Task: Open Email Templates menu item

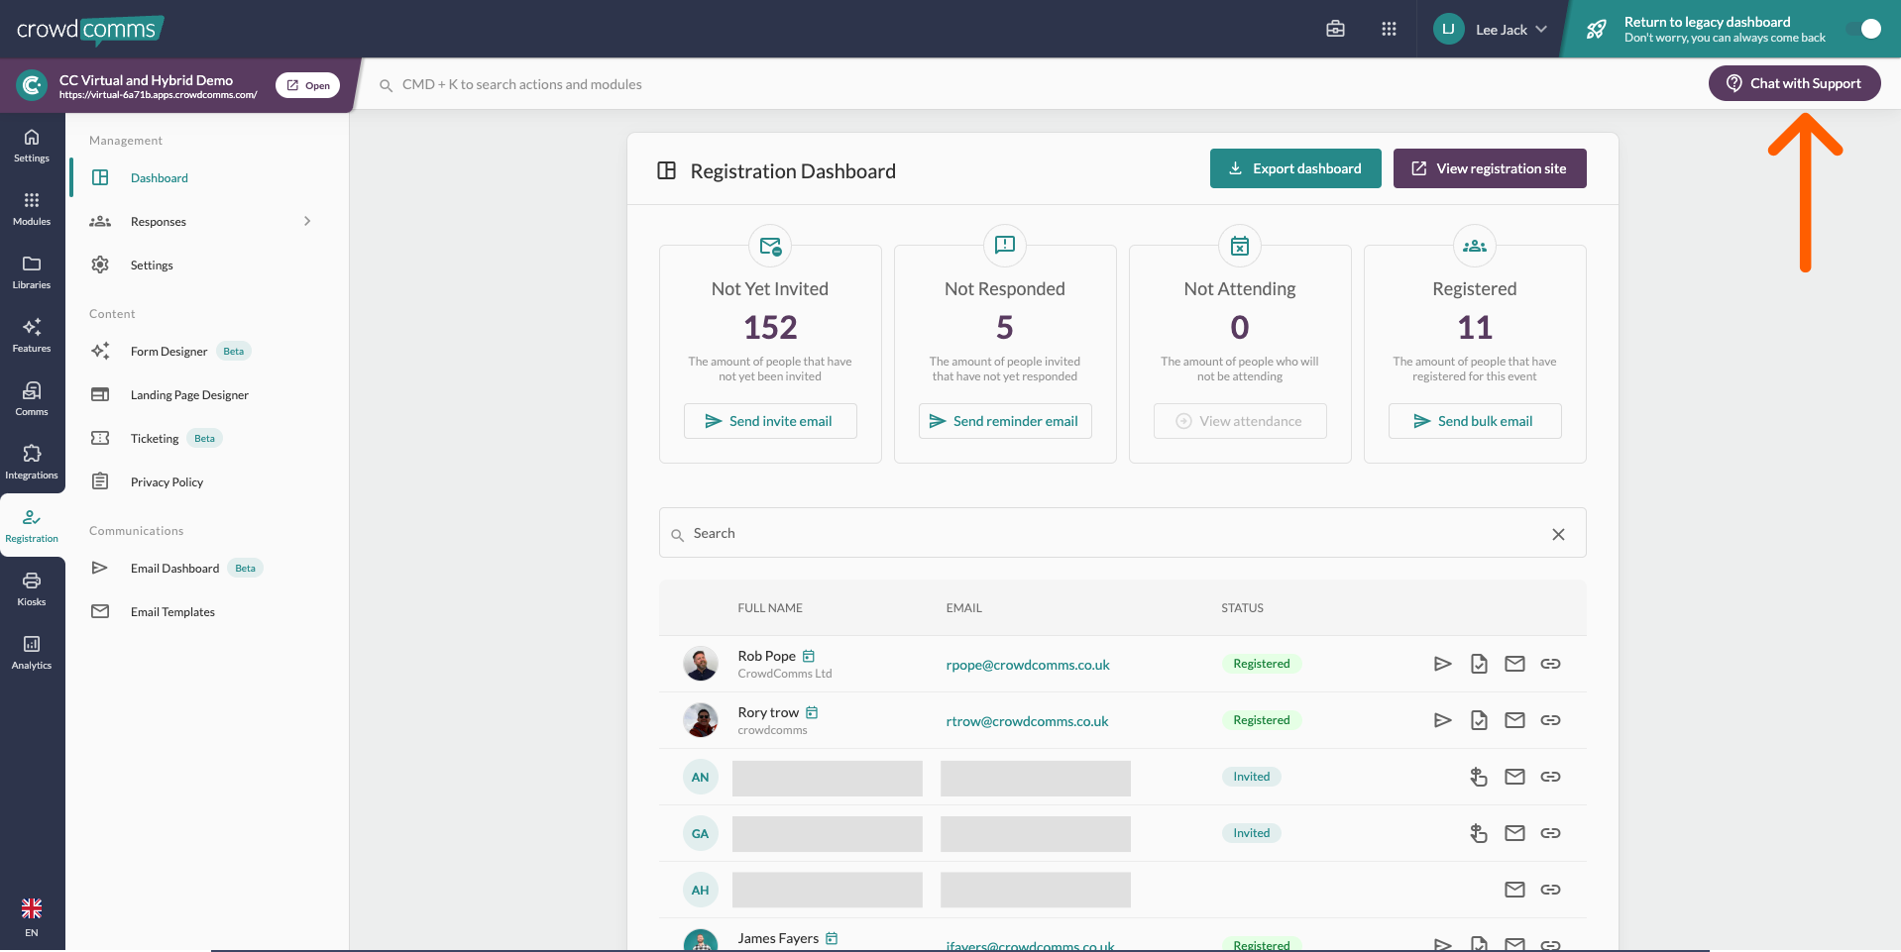Action: [x=172, y=612]
